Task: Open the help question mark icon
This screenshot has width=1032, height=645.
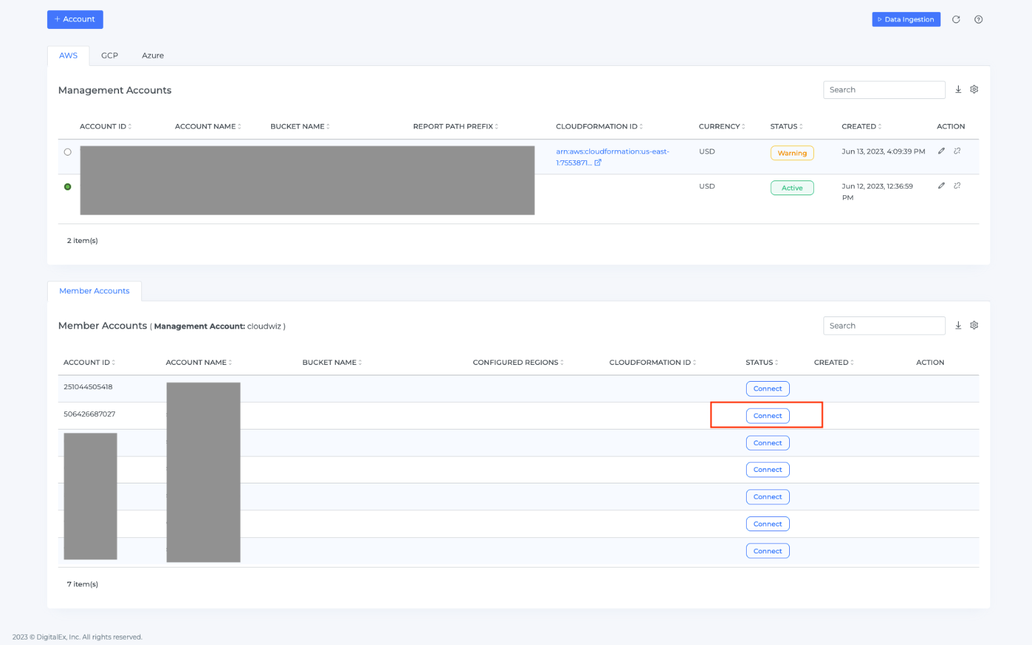Action: (978, 20)
